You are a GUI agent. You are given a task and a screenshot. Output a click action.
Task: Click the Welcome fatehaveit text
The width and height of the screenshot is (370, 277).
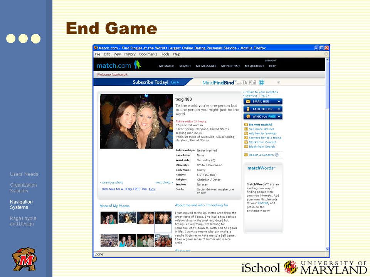click(112, 74)
